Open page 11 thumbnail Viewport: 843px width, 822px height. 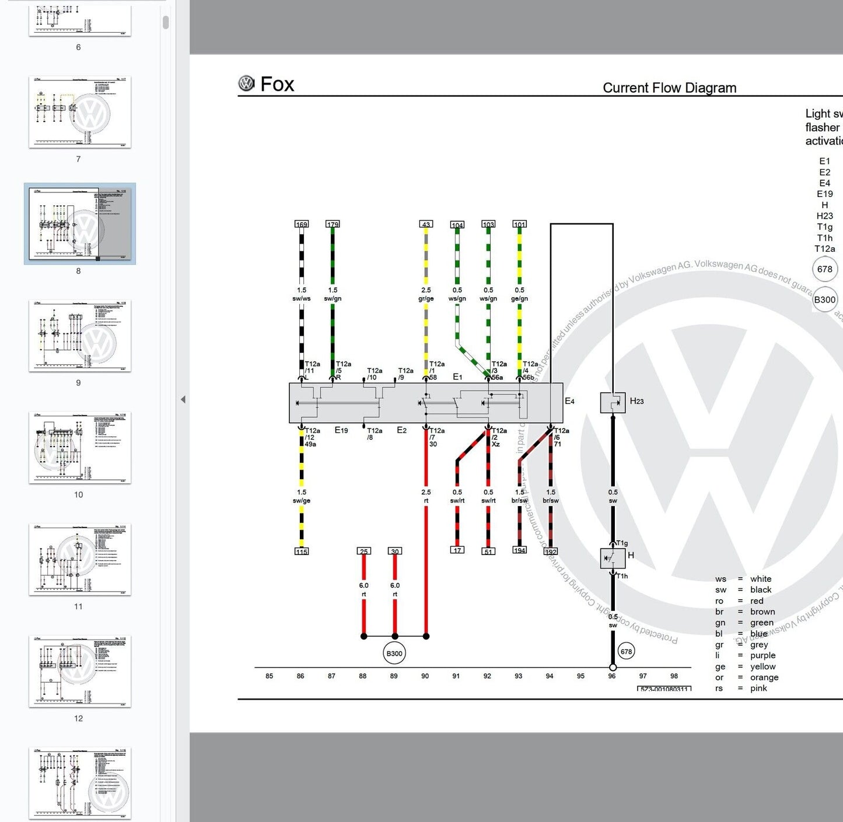tap(80, 560)
